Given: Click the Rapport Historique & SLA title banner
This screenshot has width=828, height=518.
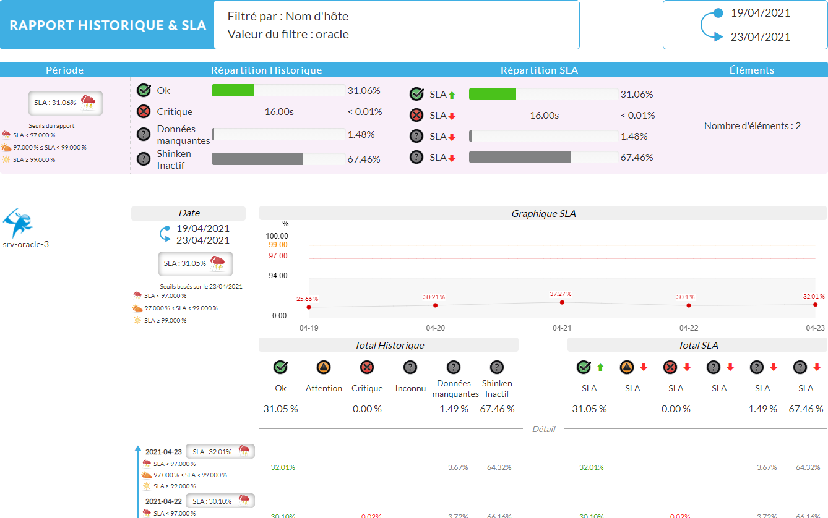Looking at the screenshot, I should click(x=108, y=25).
